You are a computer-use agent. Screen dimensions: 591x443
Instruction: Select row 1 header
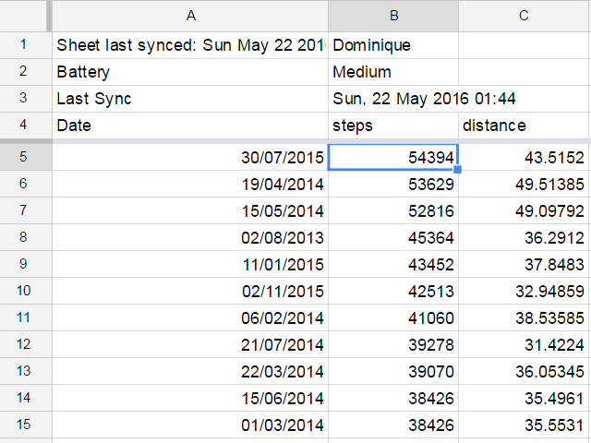pyautogui.click(x=25, y=44)
